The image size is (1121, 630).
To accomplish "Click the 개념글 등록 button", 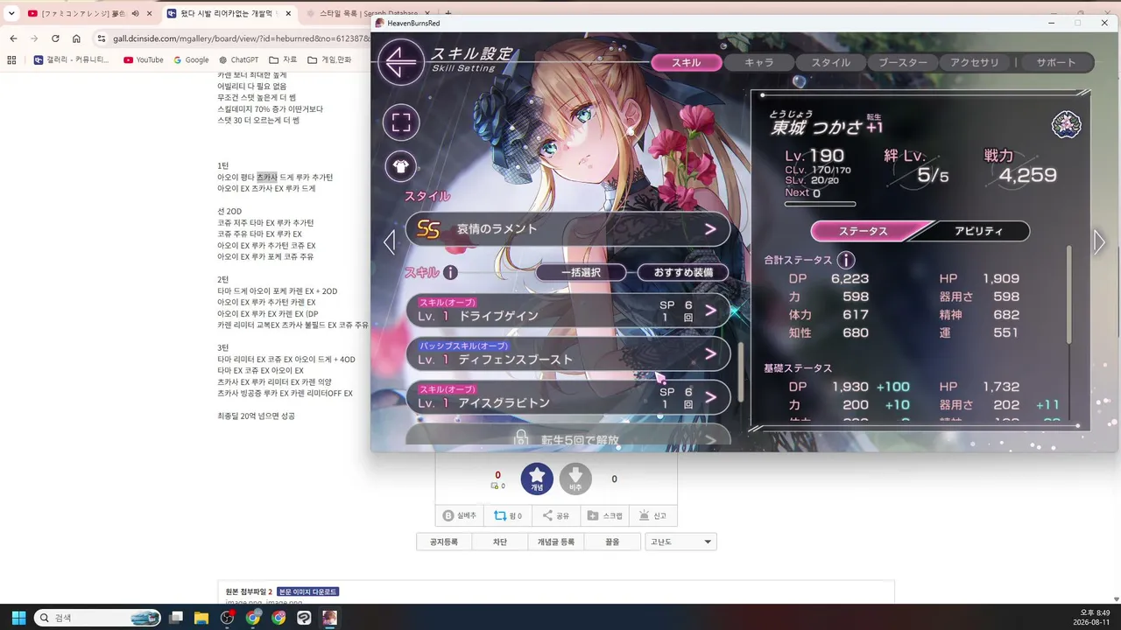I will coord(555,542).
